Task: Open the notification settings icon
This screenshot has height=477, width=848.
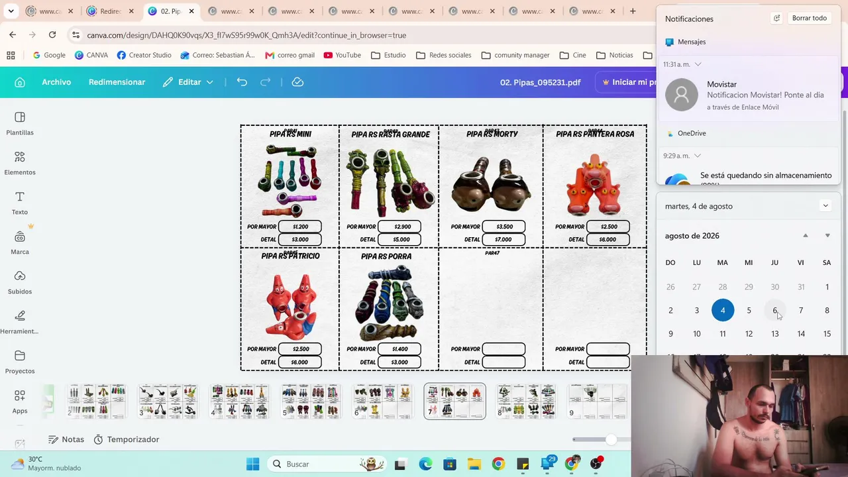Action: [x=776, y=19]
